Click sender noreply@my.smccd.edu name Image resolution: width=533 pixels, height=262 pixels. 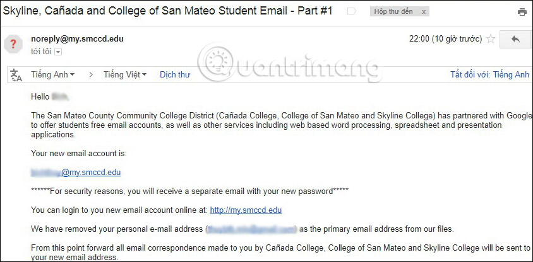point(77,39)
